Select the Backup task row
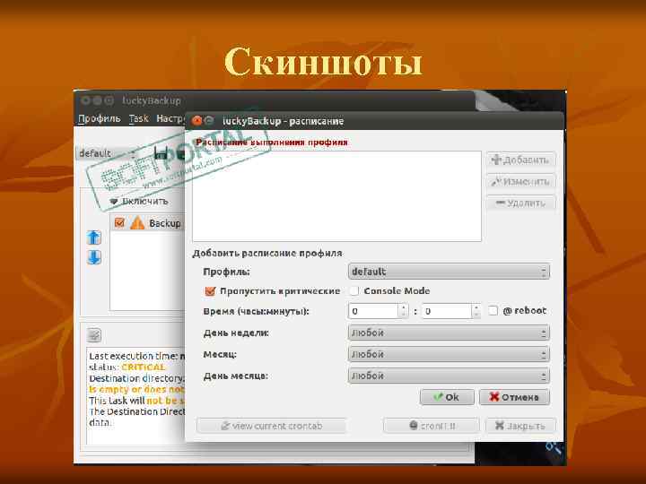This screenshot has height=484, width=646. [147, 223]
